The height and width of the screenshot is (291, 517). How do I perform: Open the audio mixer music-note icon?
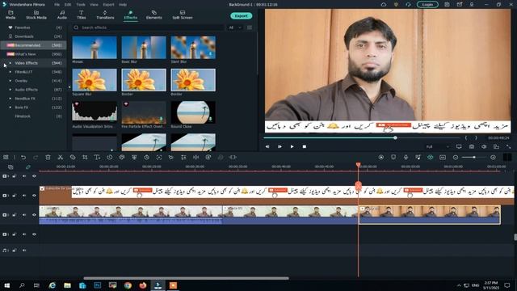click(418, 158)
